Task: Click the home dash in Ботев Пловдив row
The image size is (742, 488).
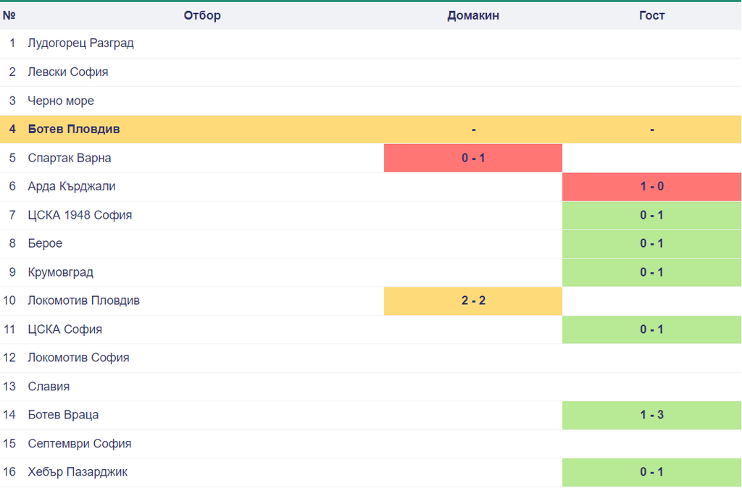Action: pos(474,130)
